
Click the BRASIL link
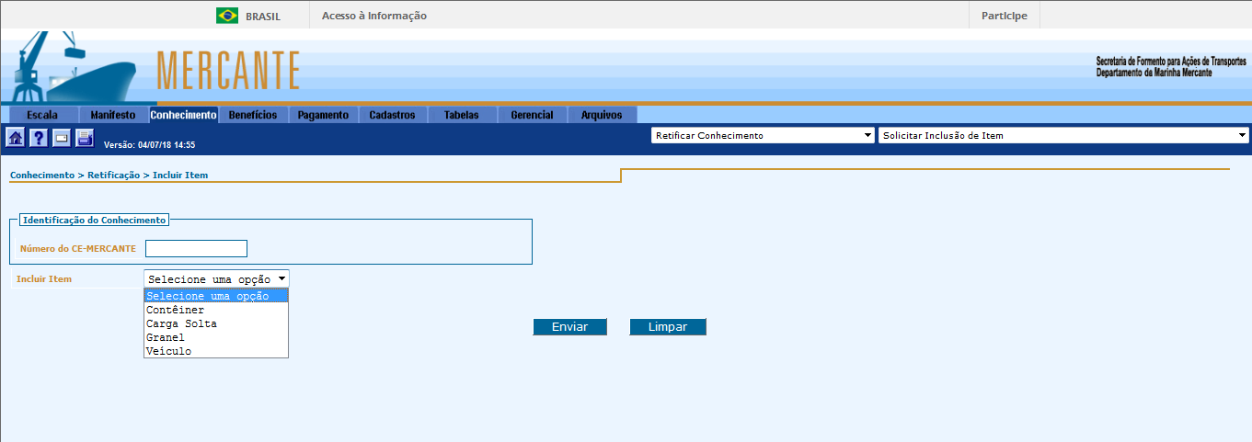tap(263, 17)
